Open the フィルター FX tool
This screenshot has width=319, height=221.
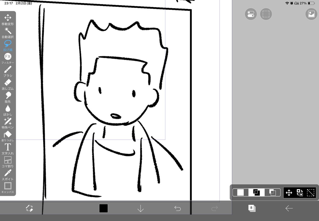pos(8,59)
